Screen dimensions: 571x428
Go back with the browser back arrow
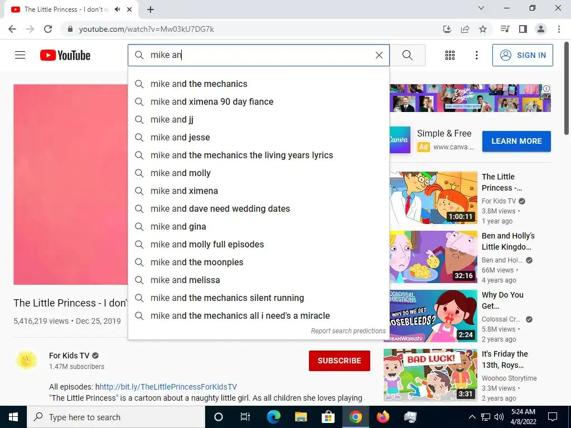(x=12, y=29)
